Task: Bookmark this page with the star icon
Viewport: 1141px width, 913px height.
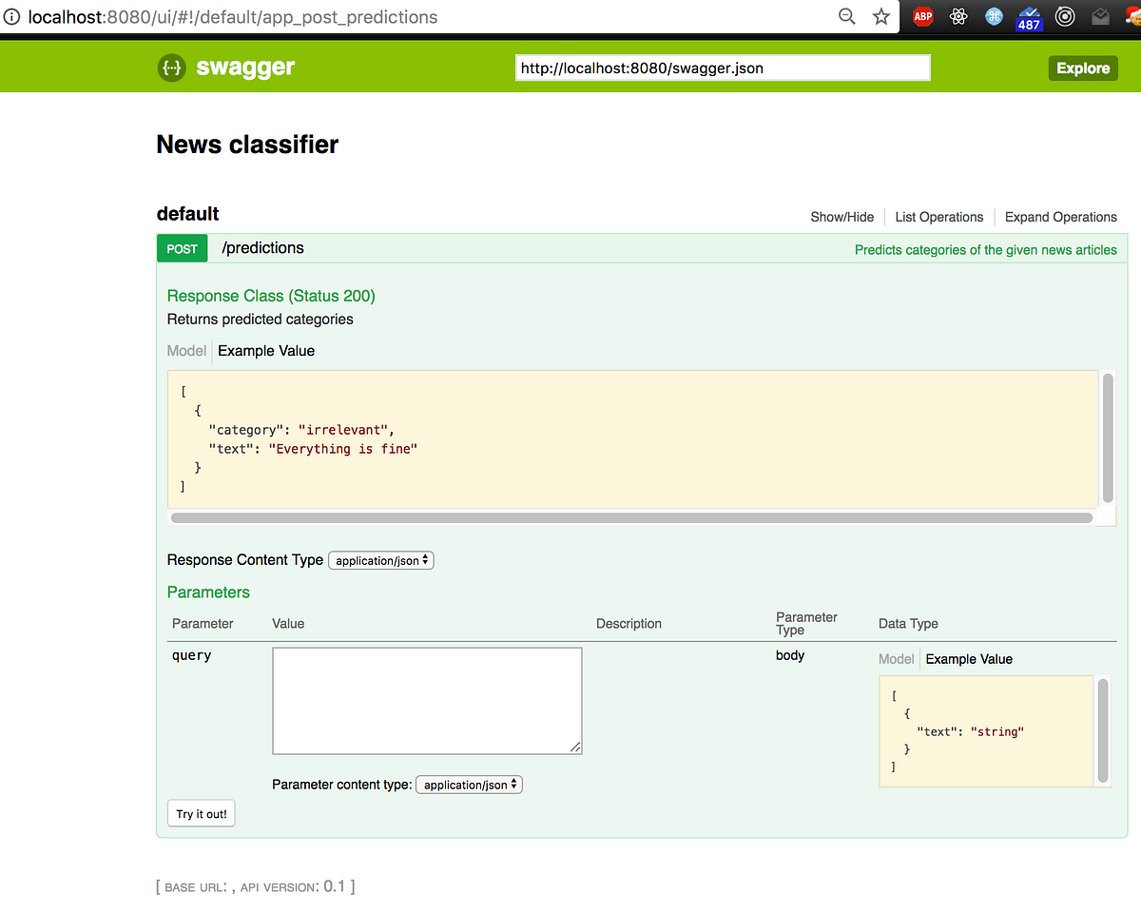Action: coord(881,16)
